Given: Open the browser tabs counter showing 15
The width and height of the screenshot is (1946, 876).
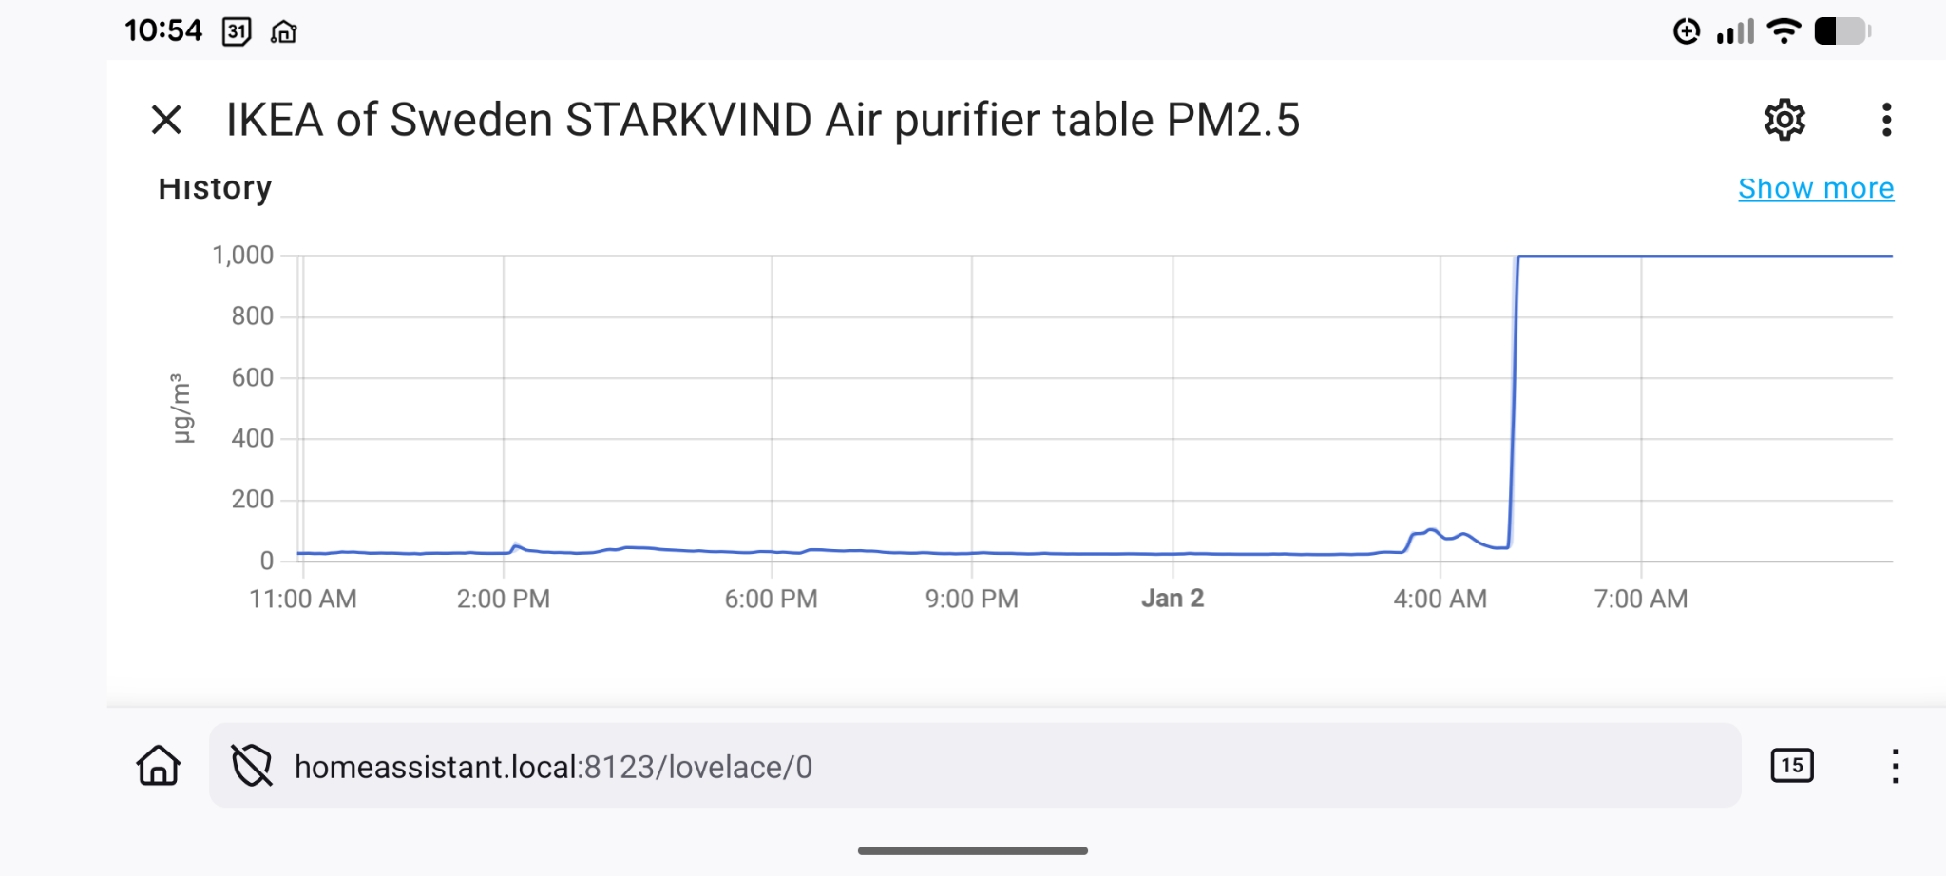Looking at the screenshot, I should point(1791,766).
